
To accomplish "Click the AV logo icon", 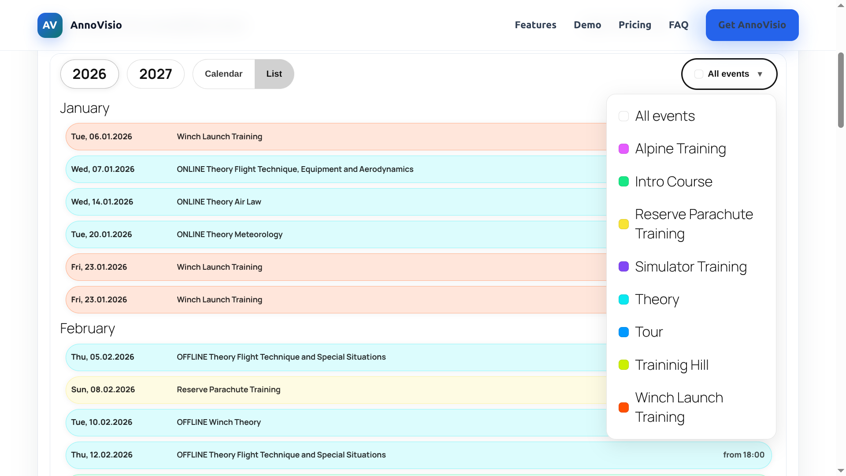I will tap(50, 25).
